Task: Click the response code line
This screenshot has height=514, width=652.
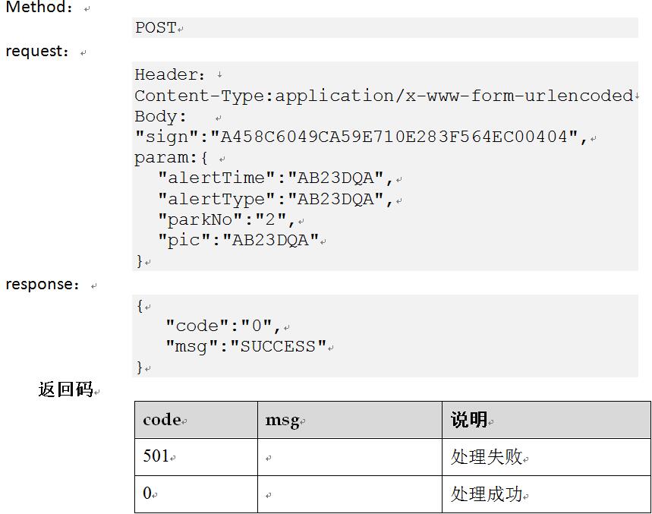Action: (x=223, y=326)
